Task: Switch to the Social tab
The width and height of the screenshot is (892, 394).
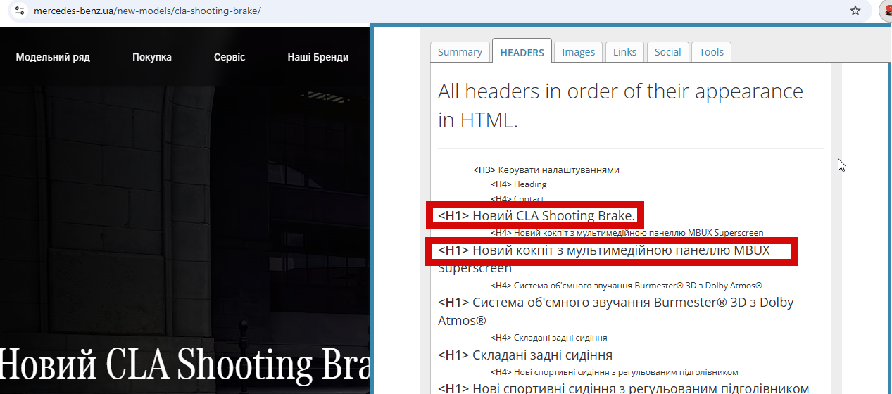Action: pos(667,52)
